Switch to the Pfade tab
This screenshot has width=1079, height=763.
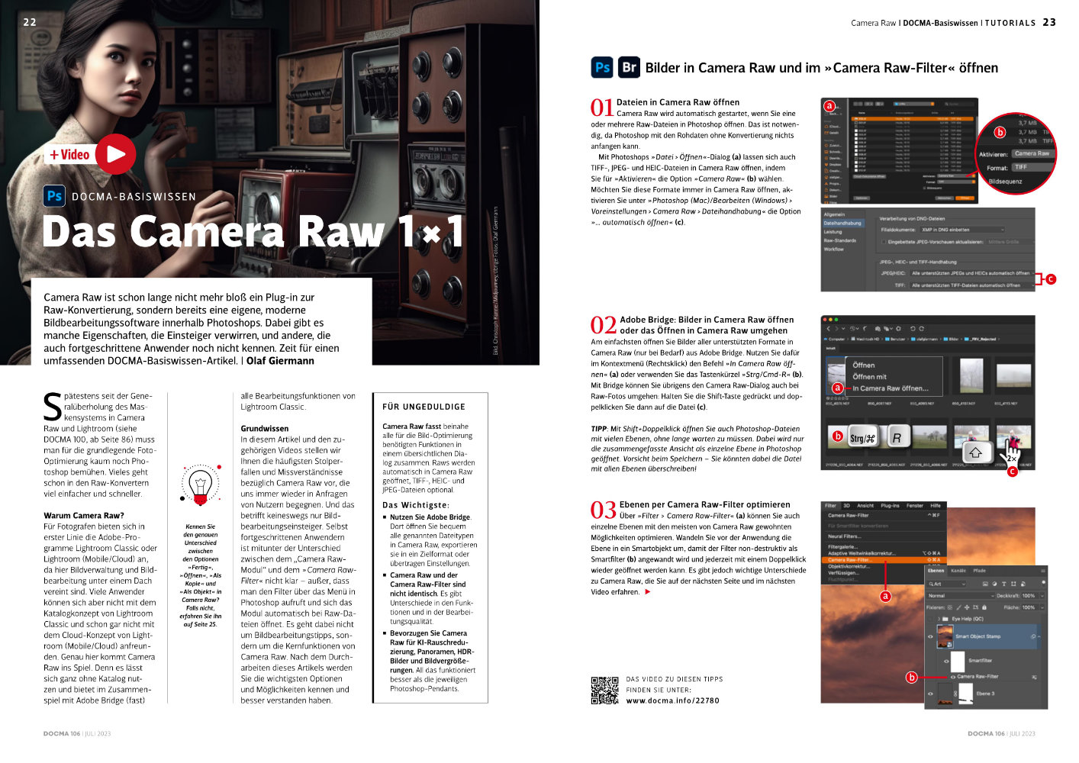point(979,571)
